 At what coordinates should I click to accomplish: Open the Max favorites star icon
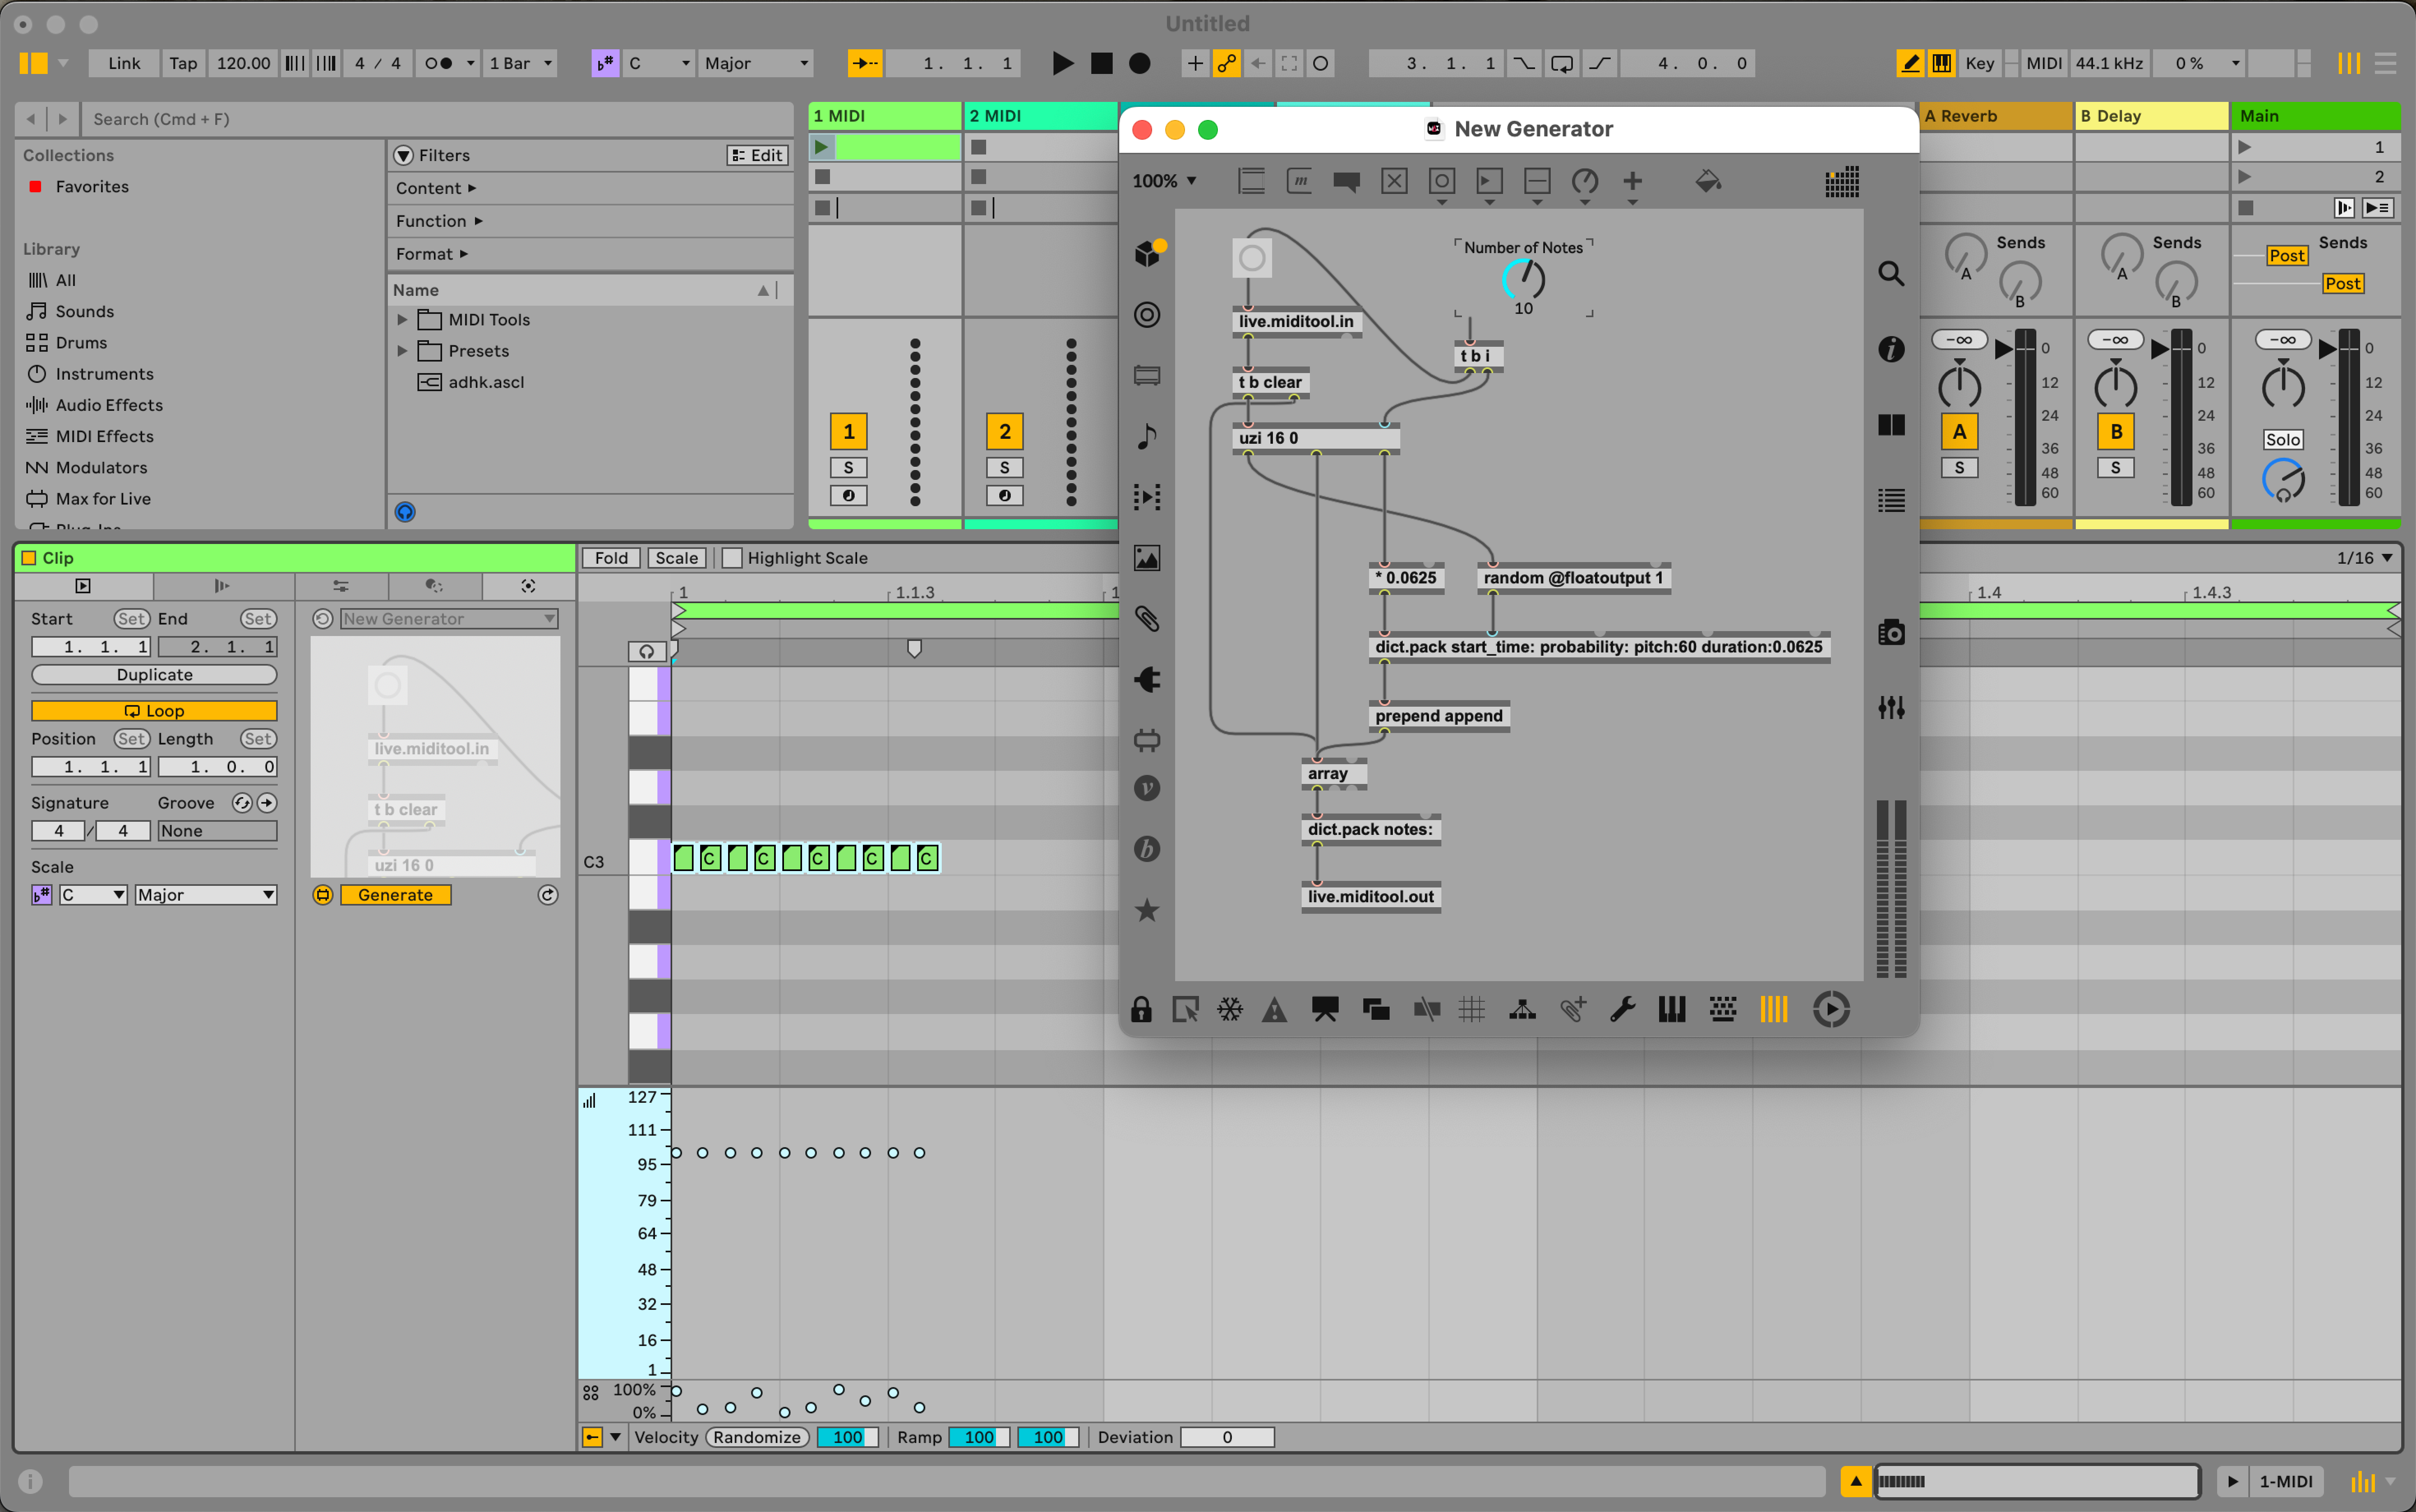click(1147, 910)
